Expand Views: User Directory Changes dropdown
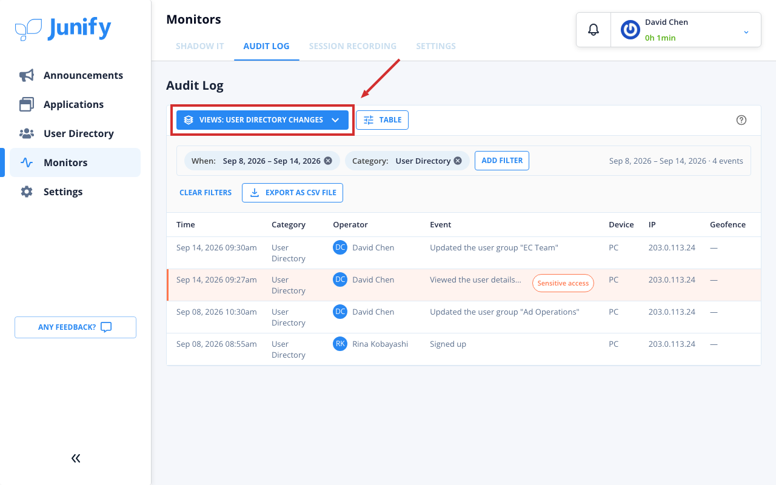Image resolution: width=776 pixels, height=485 pixels. (x=263, y=120)
